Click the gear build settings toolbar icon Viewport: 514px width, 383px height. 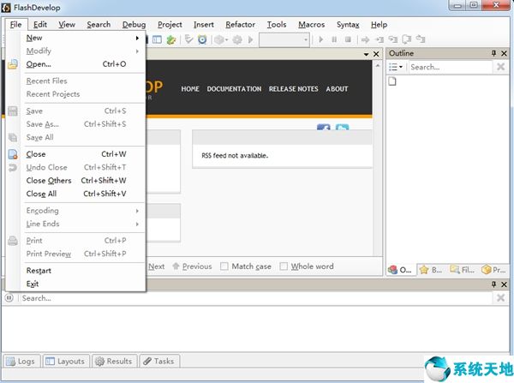point(237,40)
